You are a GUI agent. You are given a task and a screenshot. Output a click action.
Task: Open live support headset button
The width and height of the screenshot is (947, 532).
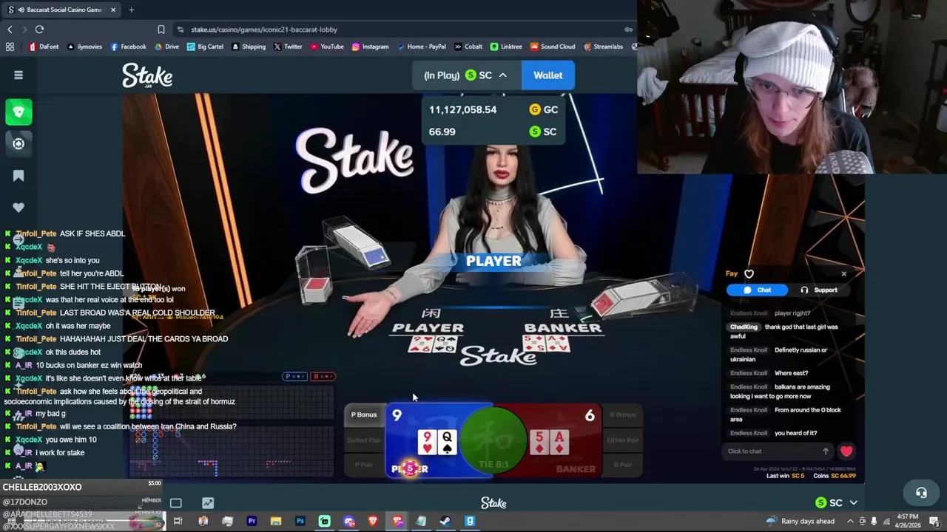click(921, 493)
